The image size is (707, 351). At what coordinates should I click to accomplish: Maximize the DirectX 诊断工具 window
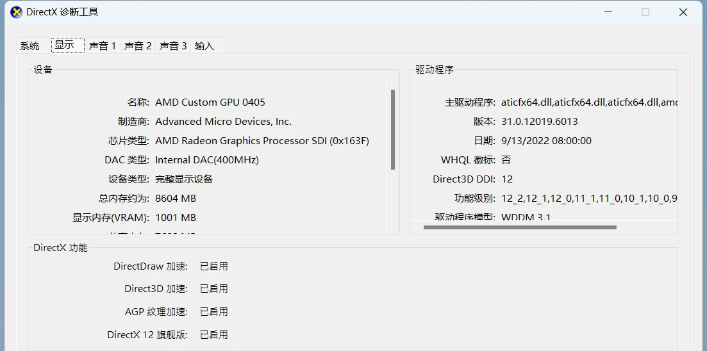(645, 12)
